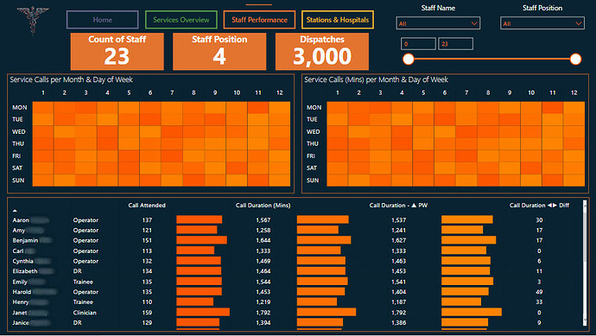Screen dimensions: 596x336
Task: Click Staff Name dropdown chevron arrow
Action: point(474,23)
